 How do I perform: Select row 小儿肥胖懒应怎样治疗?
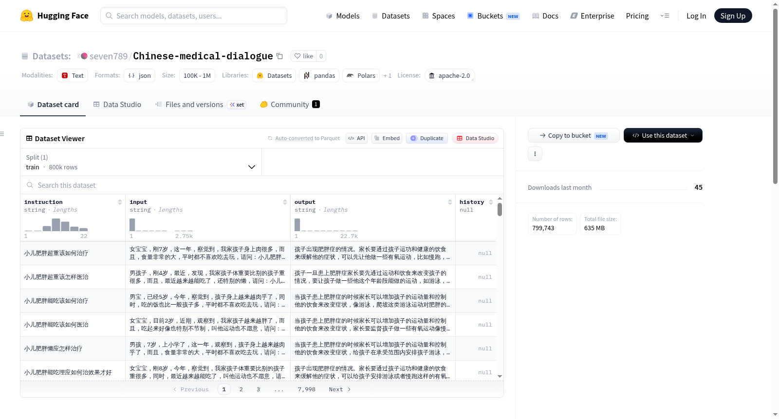(258, 348)
